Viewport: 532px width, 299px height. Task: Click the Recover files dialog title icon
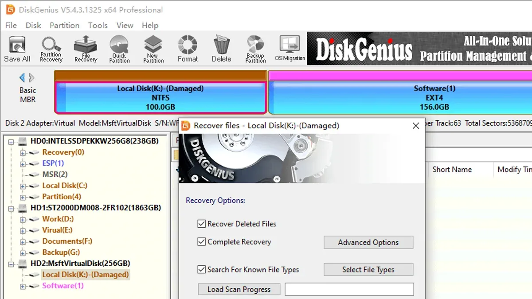click(x=186, y=125)
